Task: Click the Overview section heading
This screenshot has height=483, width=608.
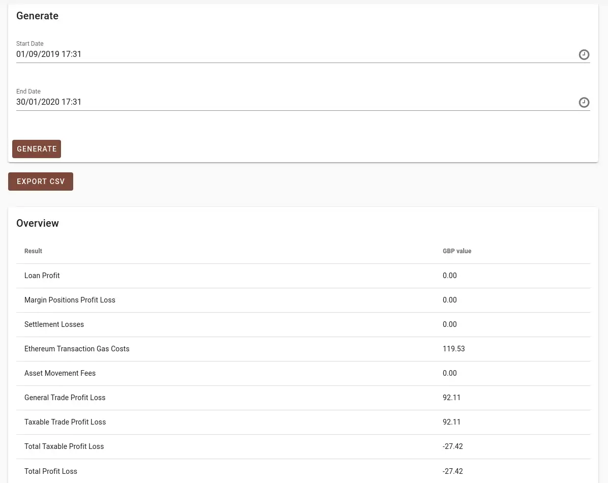Action: click(38, 223)
